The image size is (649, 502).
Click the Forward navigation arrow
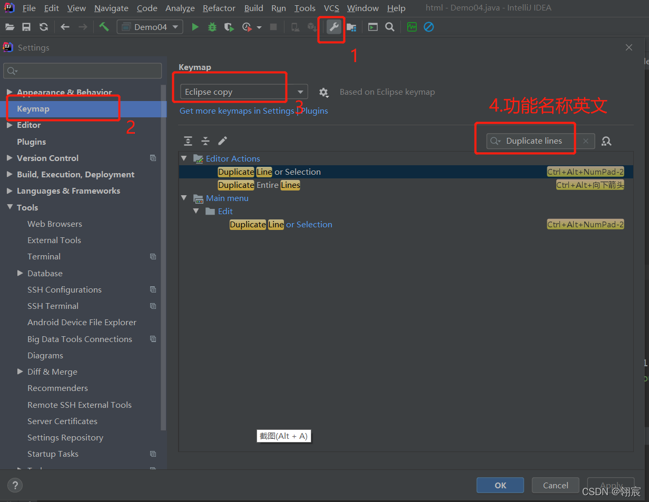[x=83, y=27]
